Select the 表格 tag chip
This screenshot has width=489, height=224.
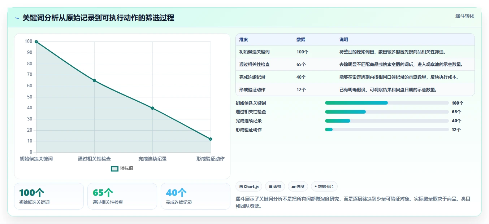(x=275, y=186)
